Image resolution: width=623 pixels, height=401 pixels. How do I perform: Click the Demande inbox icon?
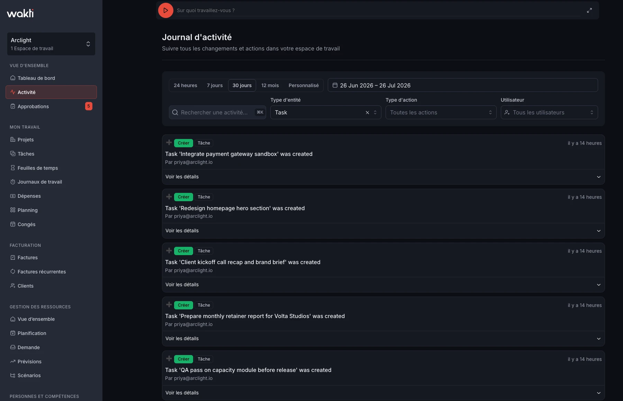(13, 347)
